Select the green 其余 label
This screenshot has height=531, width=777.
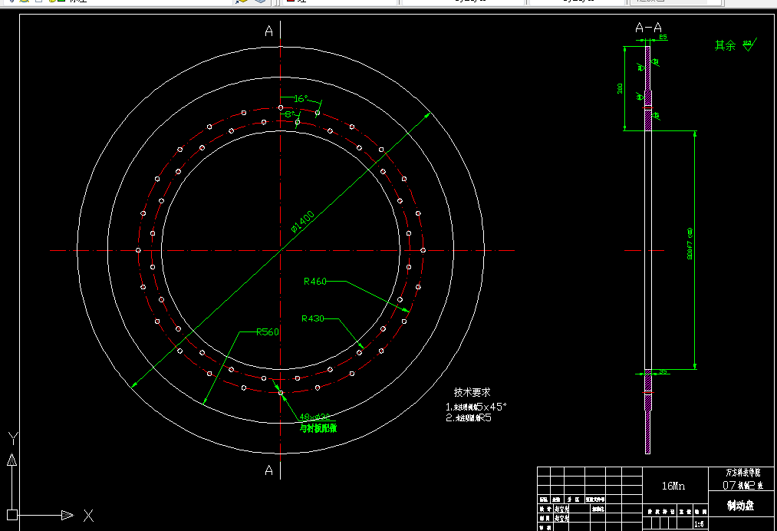pyautogui.click(x=725, y=45)
